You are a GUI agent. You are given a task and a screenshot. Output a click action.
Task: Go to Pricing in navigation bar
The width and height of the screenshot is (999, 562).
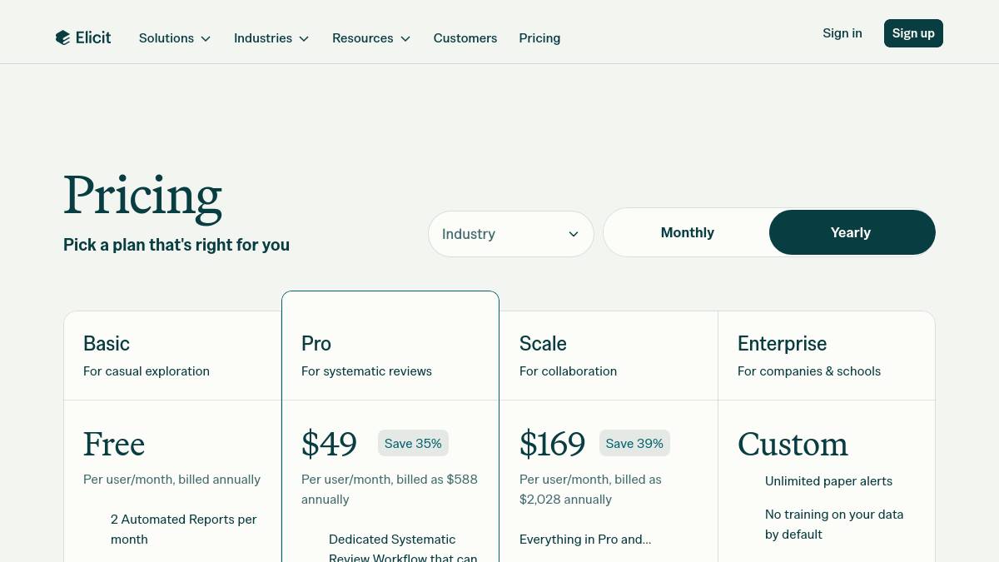tap(539, 38)
